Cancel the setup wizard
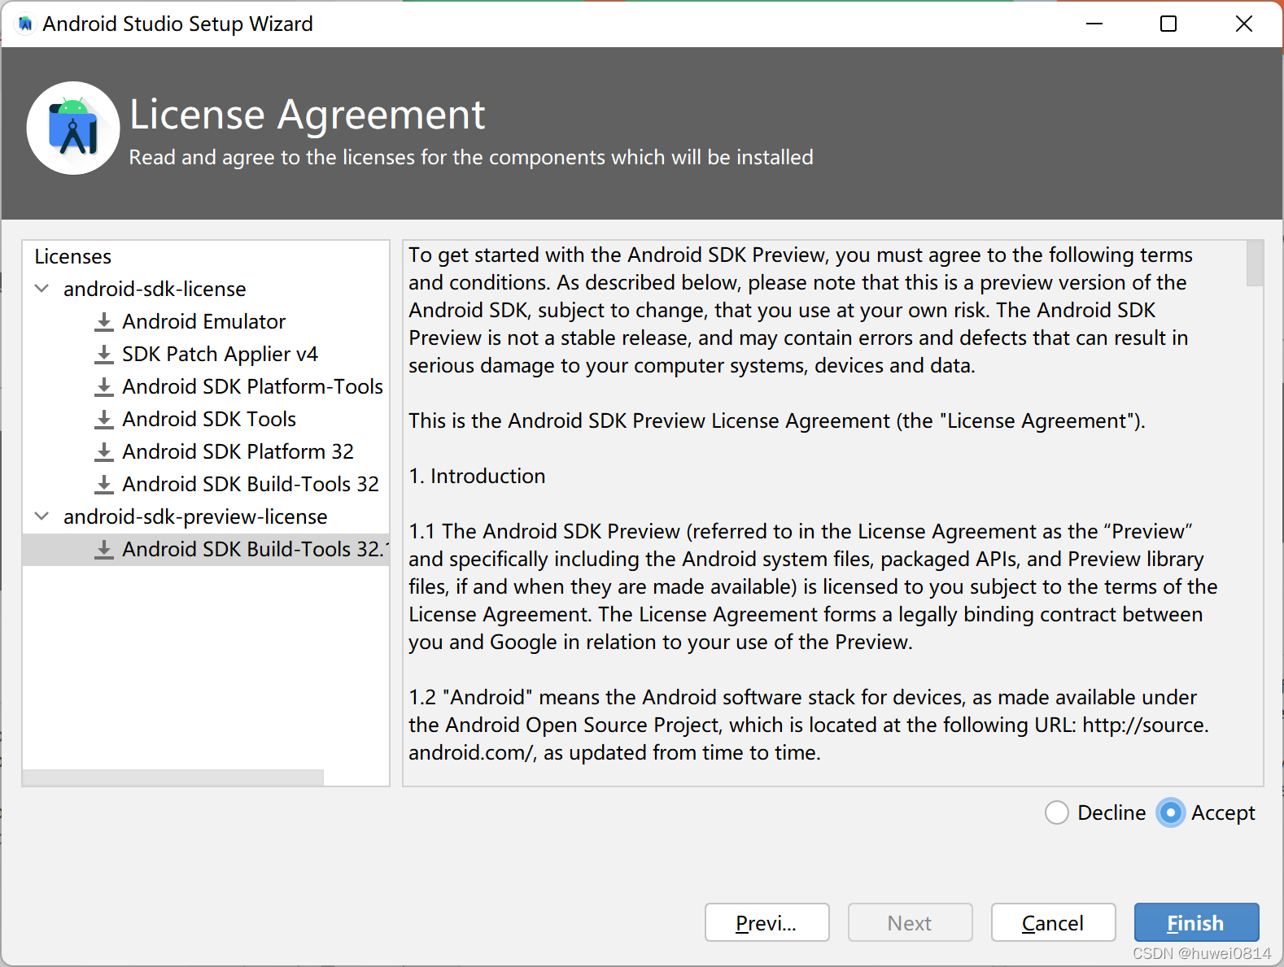The width and height of the screenshot is (1284, 967). pos(1053,922)
